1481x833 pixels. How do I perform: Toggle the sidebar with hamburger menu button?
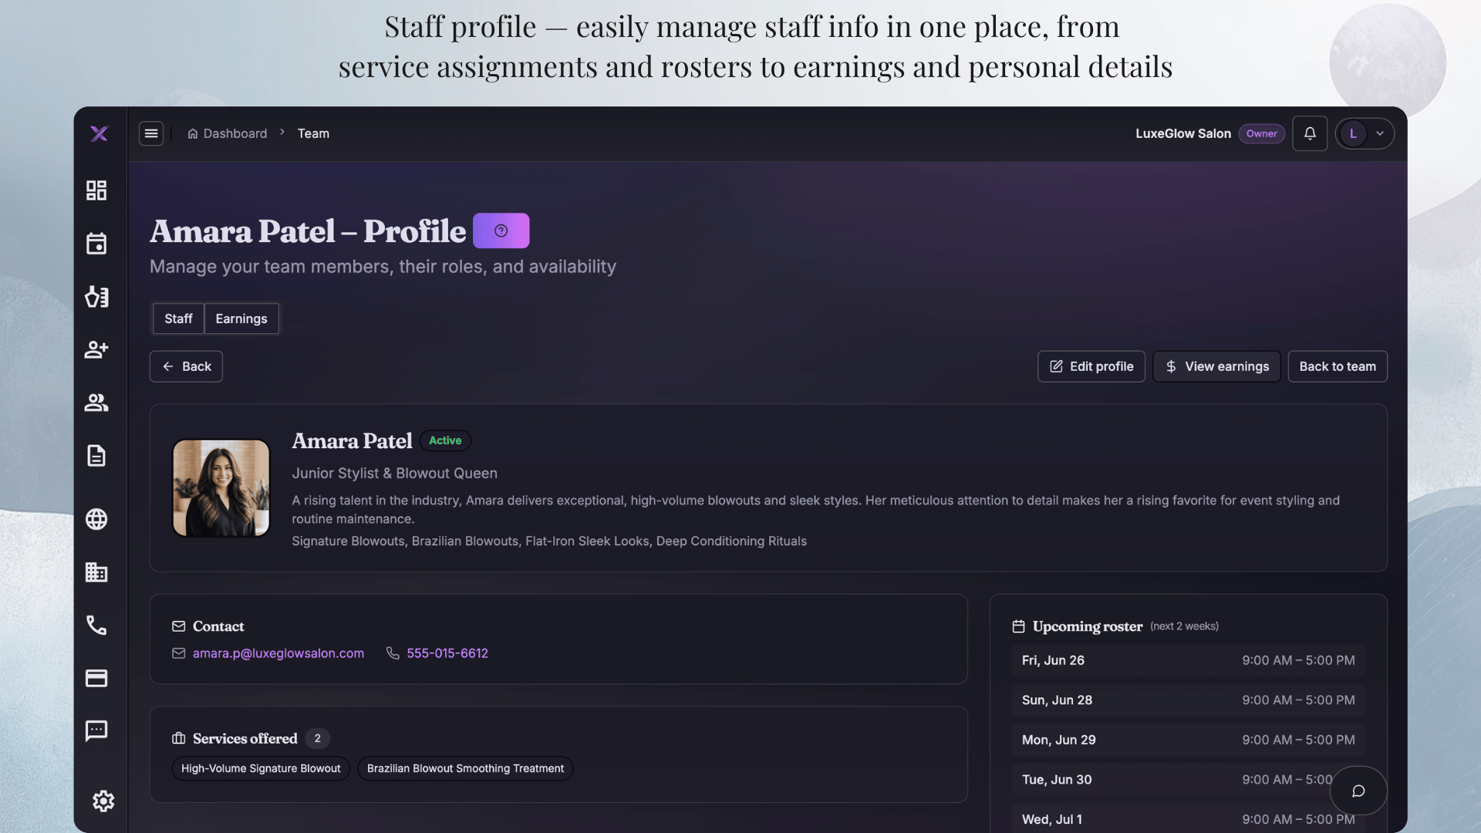click(x=151, y=133)
